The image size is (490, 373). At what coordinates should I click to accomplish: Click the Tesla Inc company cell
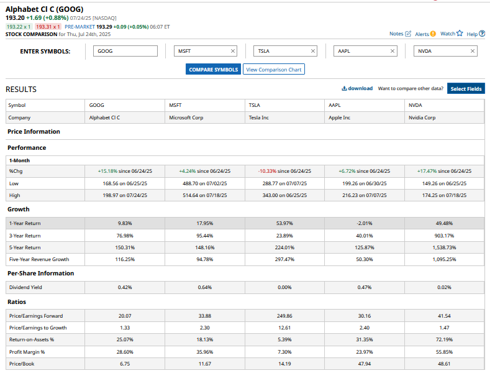[284, 117]
